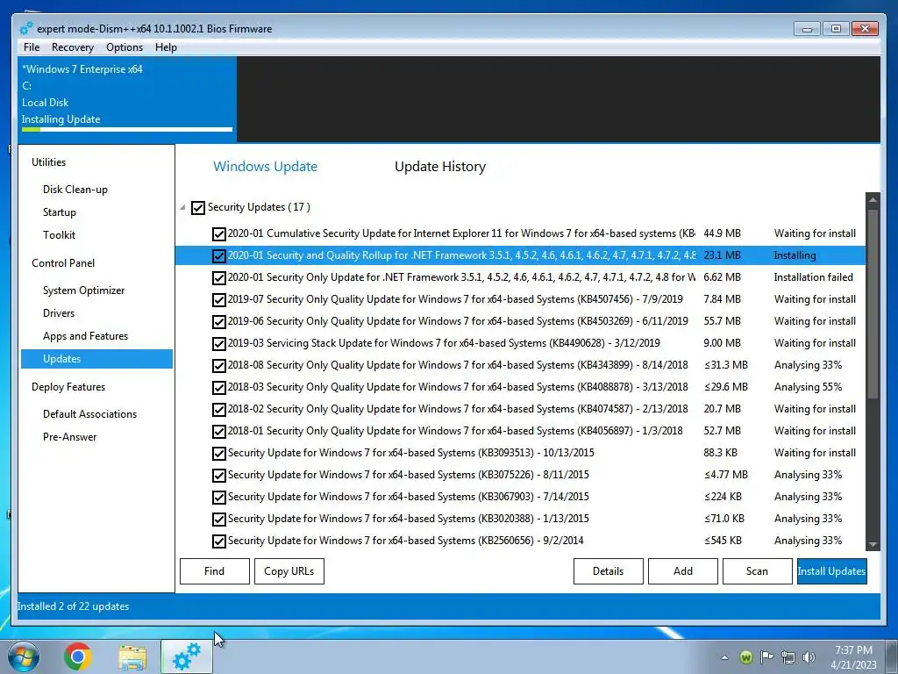Launch Google Chrome from the taskbar

pyautogui.click(x=78, y=656)
